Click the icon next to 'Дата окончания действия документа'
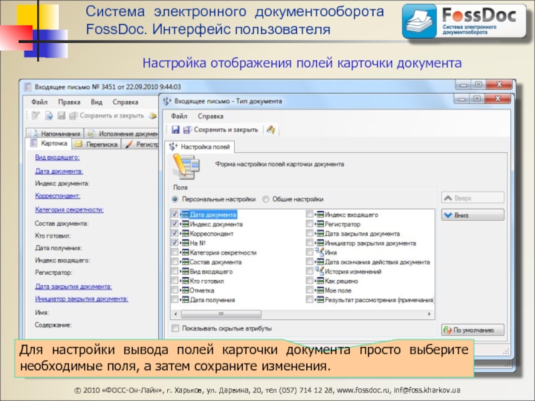The width and height of the screenshot is (535, 401). pyautogui.click(x=320, y=262)
